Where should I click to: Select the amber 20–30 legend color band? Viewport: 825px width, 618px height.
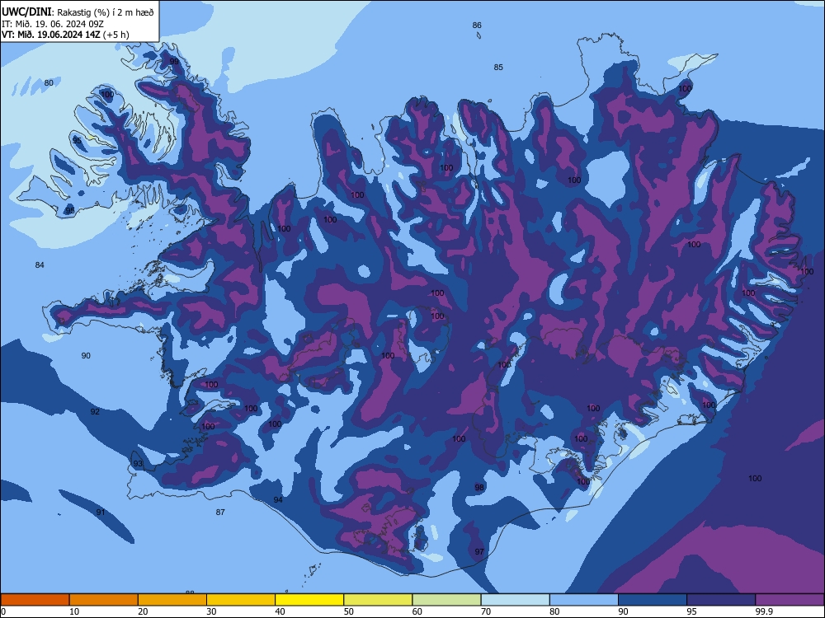[x=172, y=600]
